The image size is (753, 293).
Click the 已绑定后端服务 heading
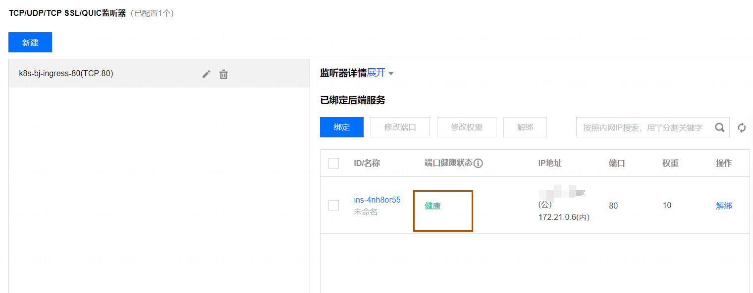[x=353, y=100]
